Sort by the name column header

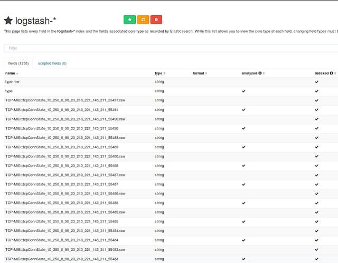(x=10, y=73)
